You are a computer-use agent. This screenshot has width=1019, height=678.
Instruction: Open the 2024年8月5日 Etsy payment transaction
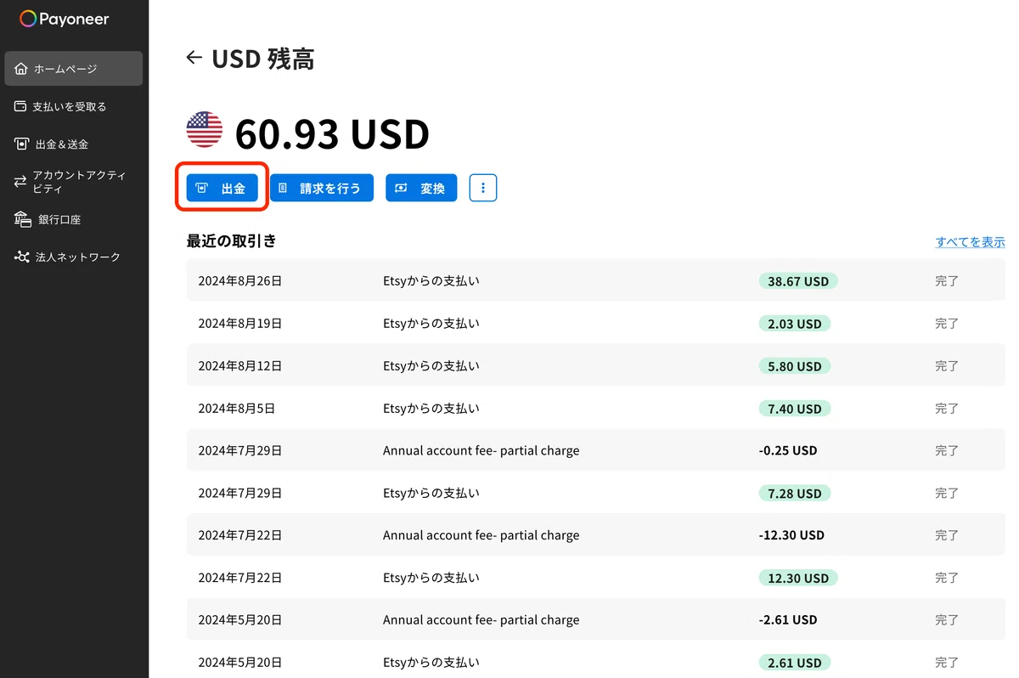tap(595, 408)
